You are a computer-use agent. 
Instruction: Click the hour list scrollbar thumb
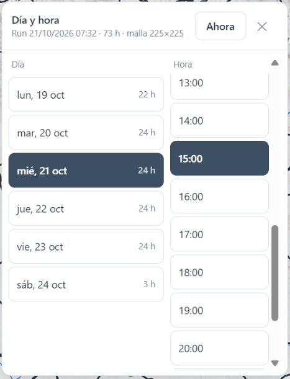point(275,273)
